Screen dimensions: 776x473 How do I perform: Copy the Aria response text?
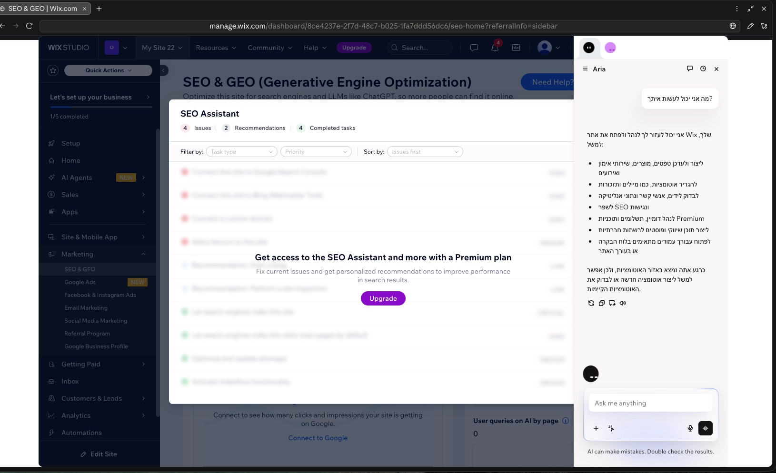[x=602, y=303]
